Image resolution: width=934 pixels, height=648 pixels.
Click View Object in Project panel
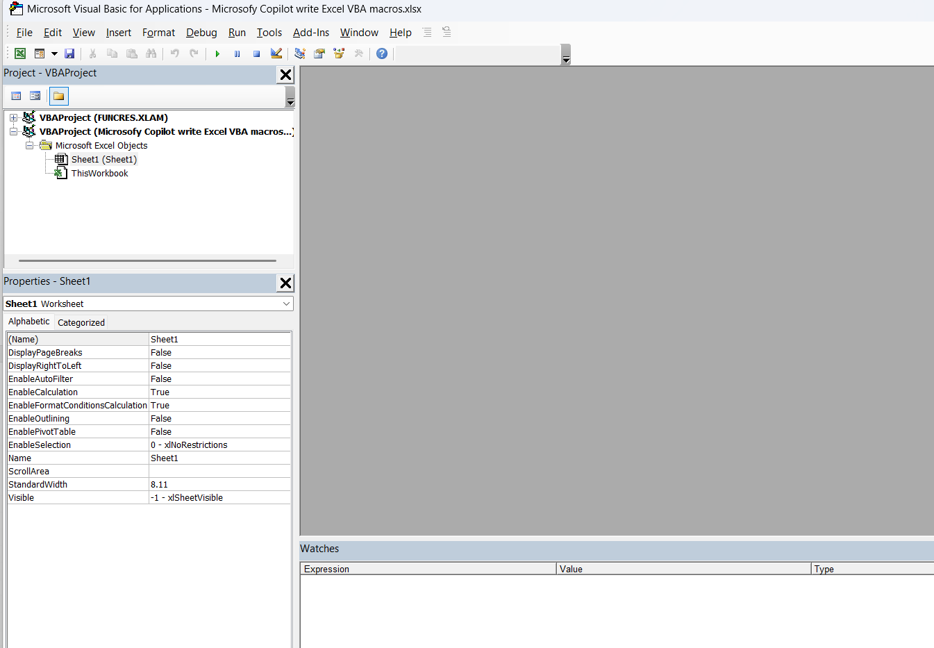point(35,96)
